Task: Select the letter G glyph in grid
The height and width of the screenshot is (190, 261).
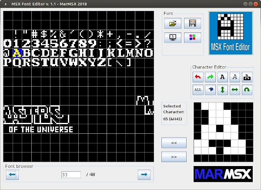Action: (x=74, y=53)
